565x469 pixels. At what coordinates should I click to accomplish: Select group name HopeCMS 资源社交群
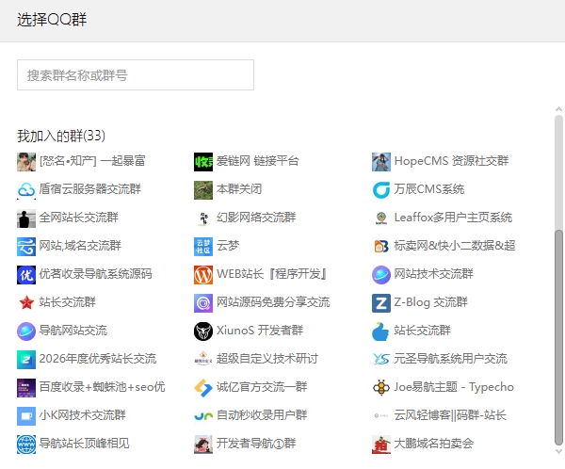451,161
